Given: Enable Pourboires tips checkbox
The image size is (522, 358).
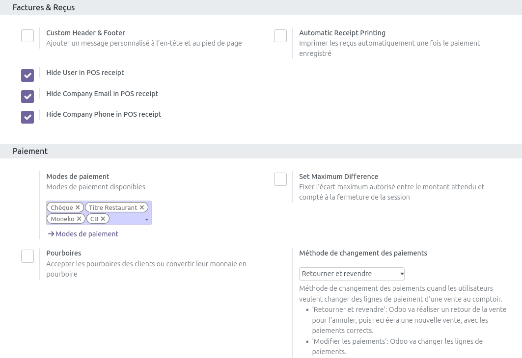Looking at the screenshot, I should [27, 256].
